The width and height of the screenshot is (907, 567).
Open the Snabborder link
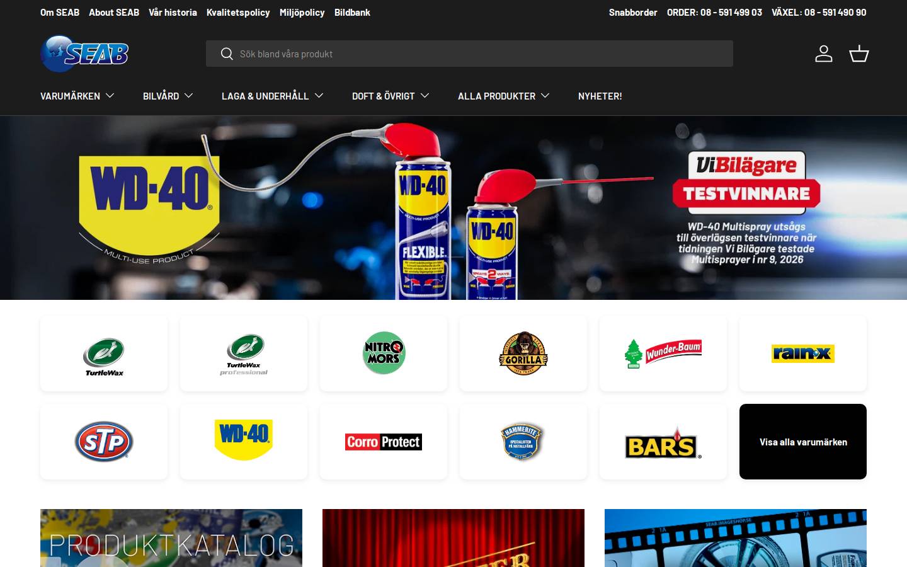coord(633,12)
